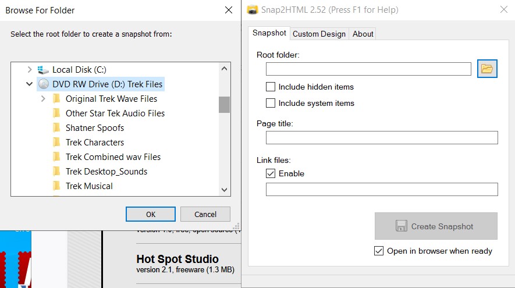Select Local Disk (C:) in tree
Screen dimensions: 515x288
click(79, 70)
